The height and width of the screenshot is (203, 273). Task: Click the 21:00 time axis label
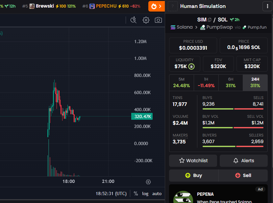coord(108,181)
